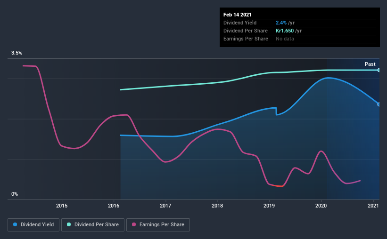Select the Dividend Per Share endpoint marker
The height and width of the screenshot is (239, 387).
(x=379, y=70)
